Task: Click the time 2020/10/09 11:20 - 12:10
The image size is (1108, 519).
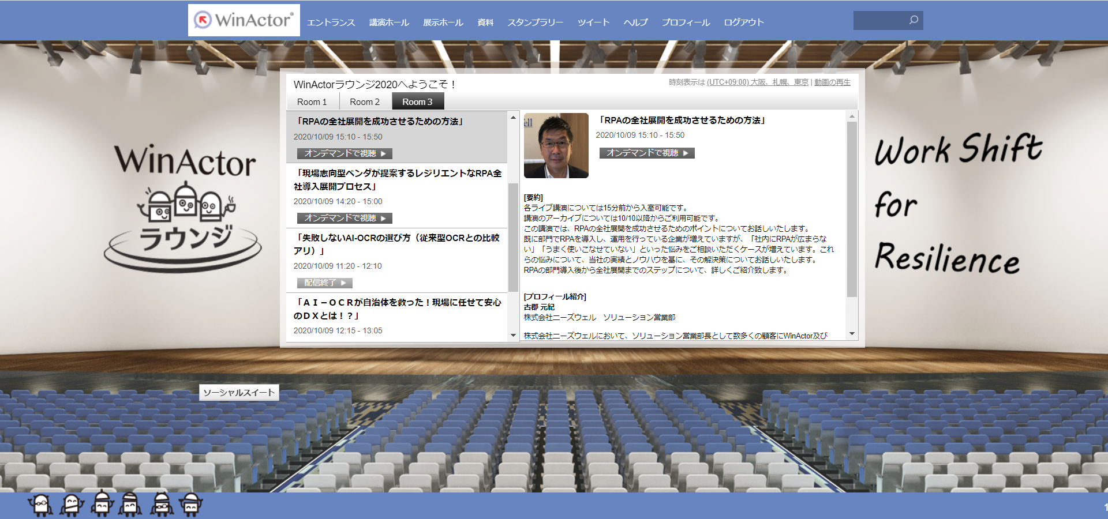Action: (x=338, y=266)
